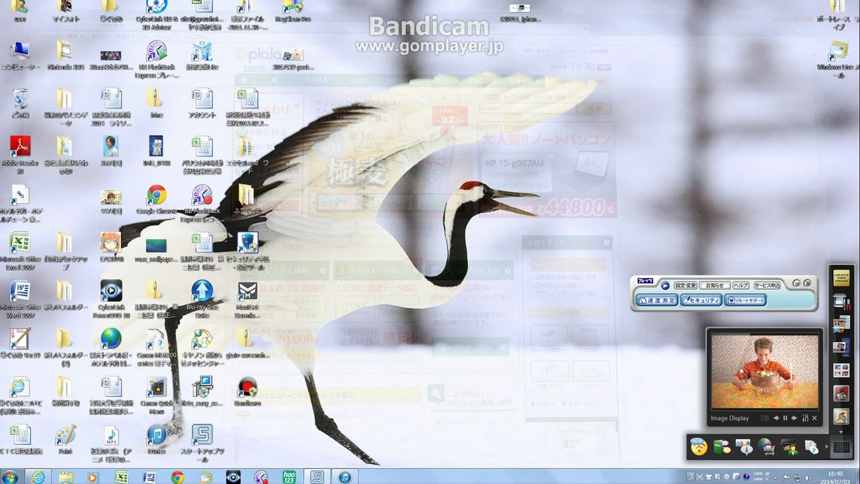The height and width of the screenshot is (484, 860).
Task: Open the Adobe Reader XI desktop shortcut
Action: [20, 154]
